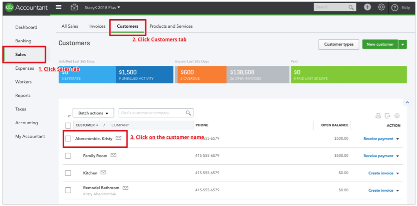The width and height of the screenshot is (417, 206).
Task: Sort by the CUSTOMER column arrow
Action: click(x=97, y=125)
